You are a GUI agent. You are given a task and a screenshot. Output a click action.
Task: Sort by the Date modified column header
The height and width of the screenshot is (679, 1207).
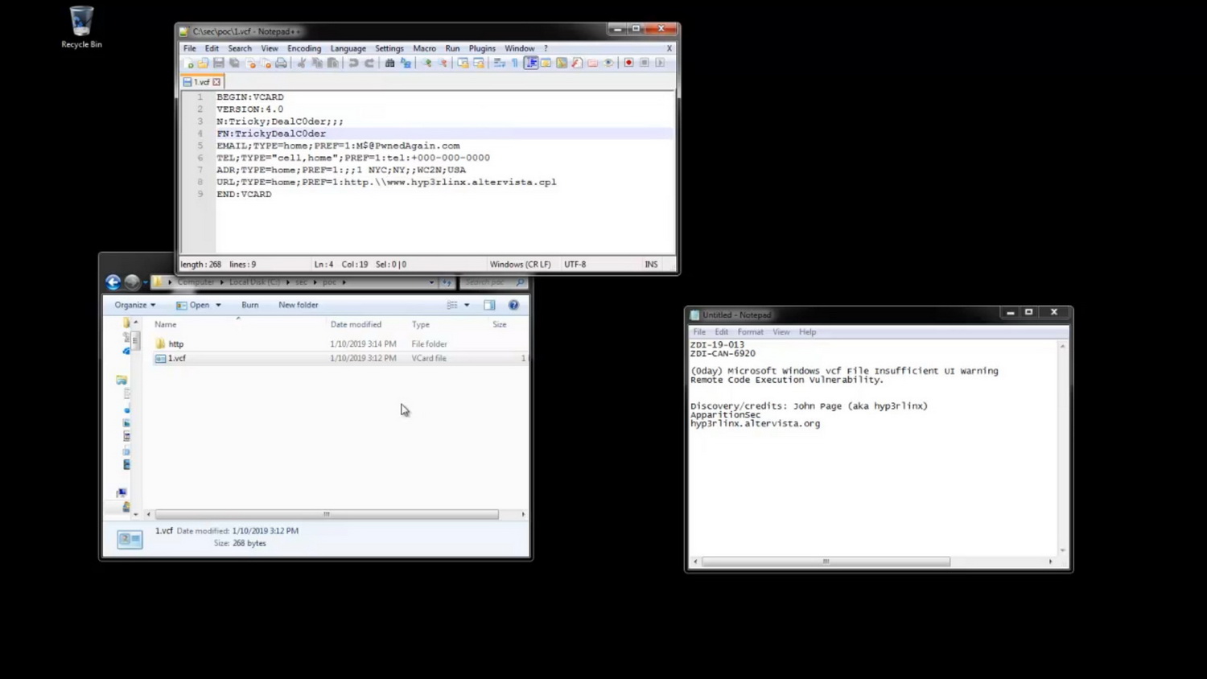[x=356, y=324]
